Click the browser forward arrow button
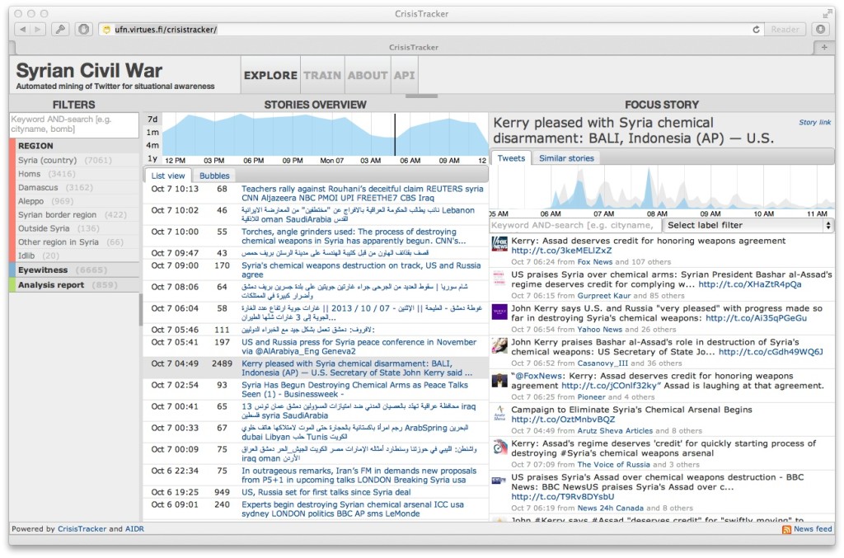 pyautogui.click(x=38, y=30)
